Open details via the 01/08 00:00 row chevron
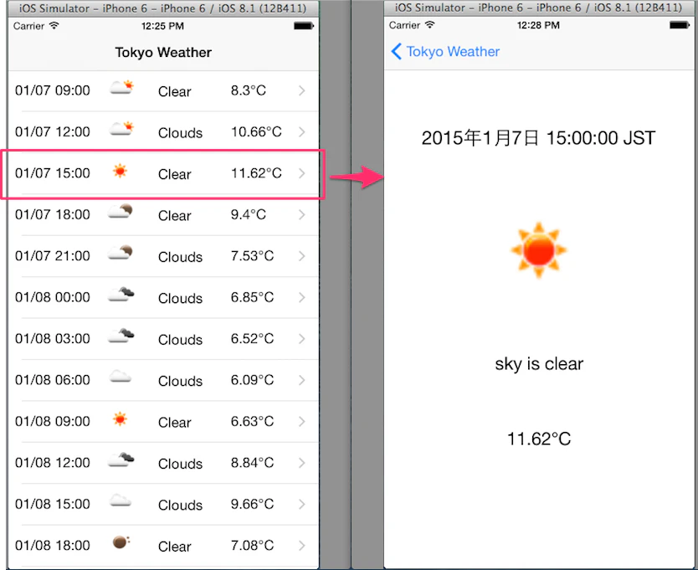The image size is (698, 570). click(302, 297)
